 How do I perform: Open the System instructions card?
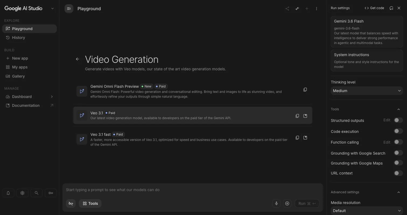pos(367,61)
